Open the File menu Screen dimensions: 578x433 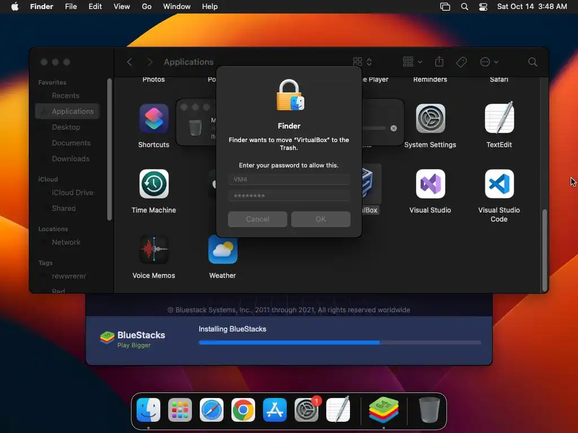[x=71, y=7]
